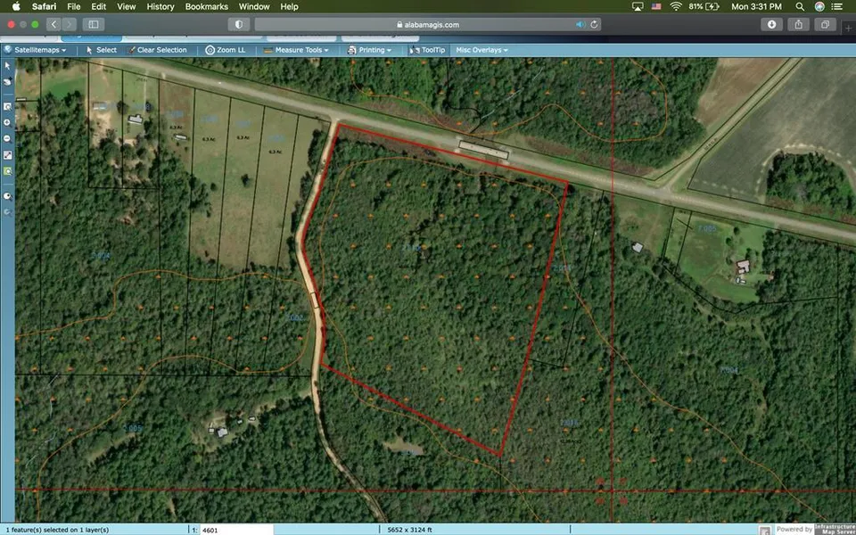Click Safari's share icon
This screenshot has height=535, width=856.
click(x=799, y=24)
